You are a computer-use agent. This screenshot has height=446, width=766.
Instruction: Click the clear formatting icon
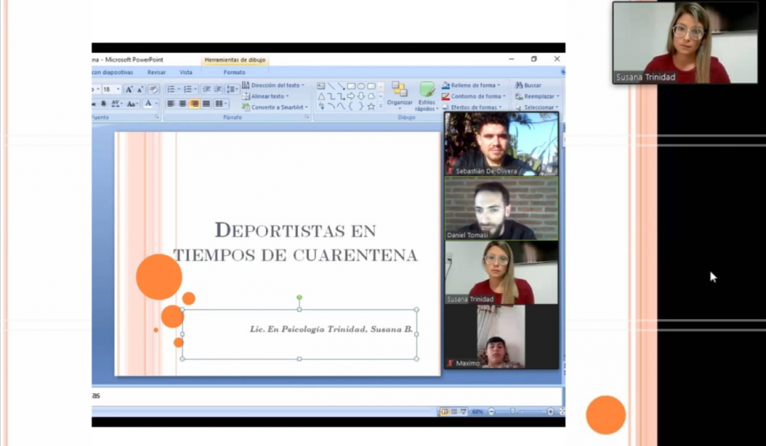(153, 89)
